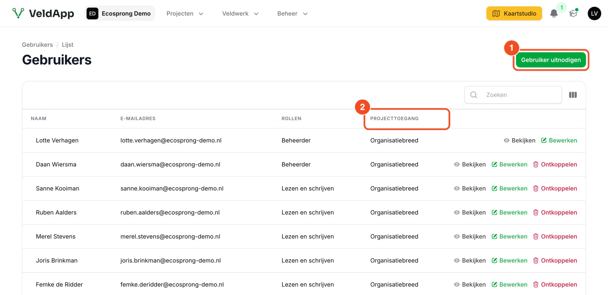Screen dimensions: 608x295
Task: Edit Sanne Kooiman via Bewerken
Action: (509, 188)
